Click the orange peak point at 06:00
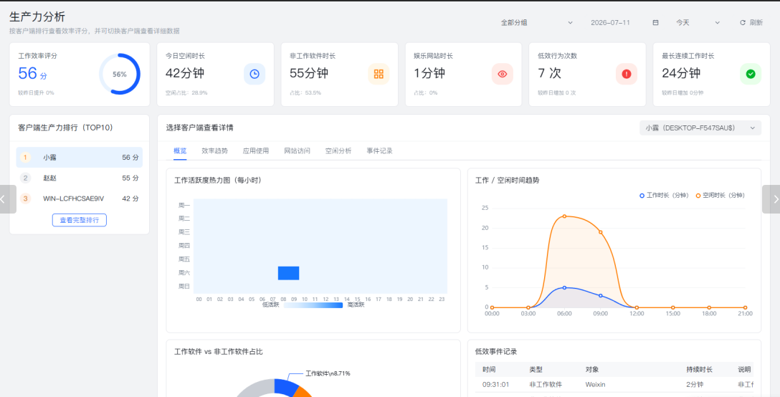Screen dimensions: 780x397 click(564, 216)
